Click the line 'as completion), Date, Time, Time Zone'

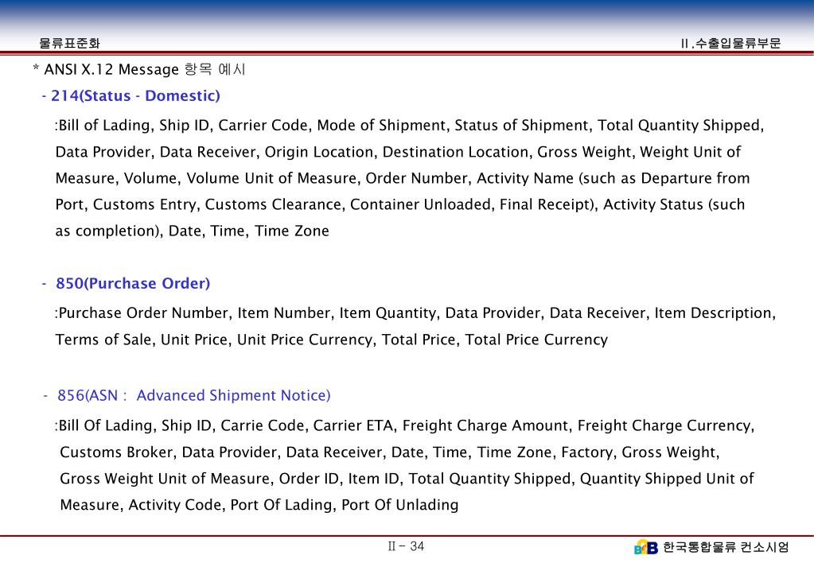192,231
